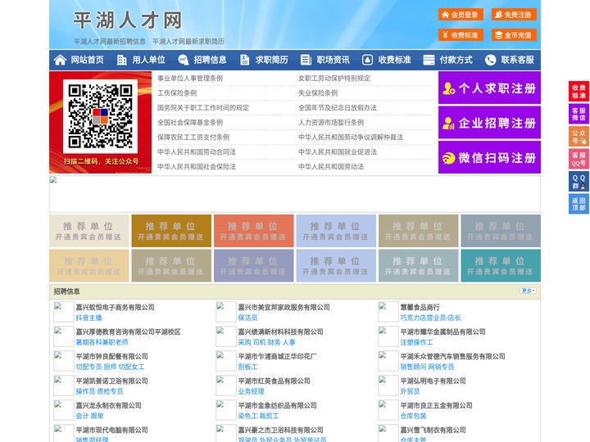The height and width of the screenshot is (442, 590).
Task: Open the 会计 跟单 job link
Action: (89, 416)
